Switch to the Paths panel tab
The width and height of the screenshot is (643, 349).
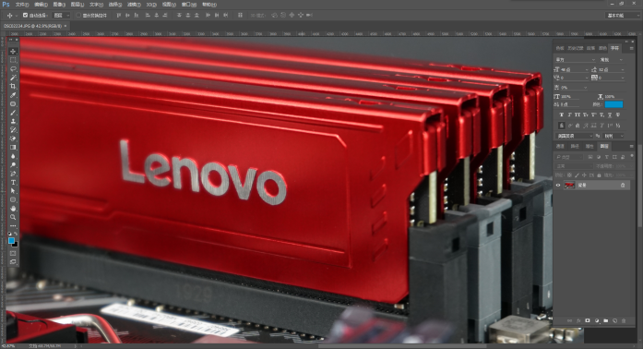575,146
